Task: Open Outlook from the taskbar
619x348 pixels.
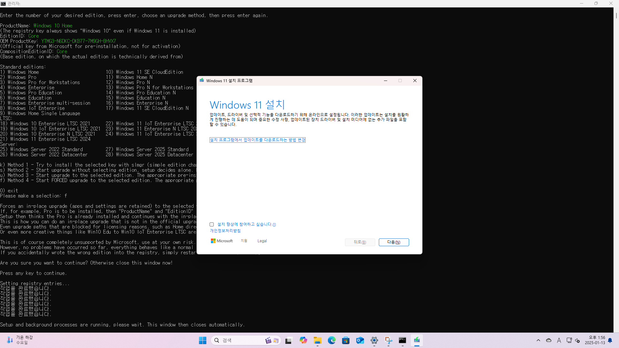Action: point(360,340)
